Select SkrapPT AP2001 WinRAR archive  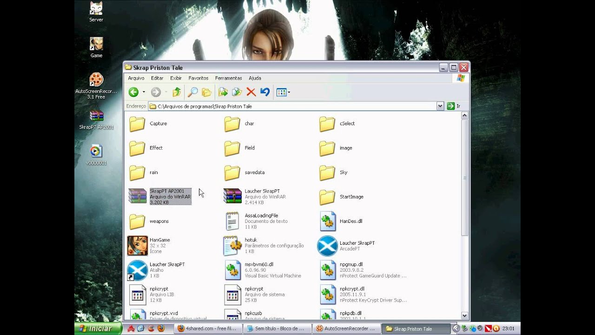(159, 197)
